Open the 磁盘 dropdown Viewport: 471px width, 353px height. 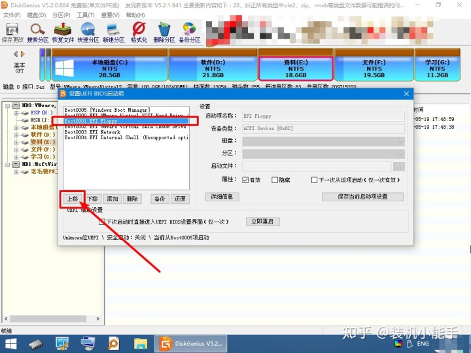(x=323, y=141)
